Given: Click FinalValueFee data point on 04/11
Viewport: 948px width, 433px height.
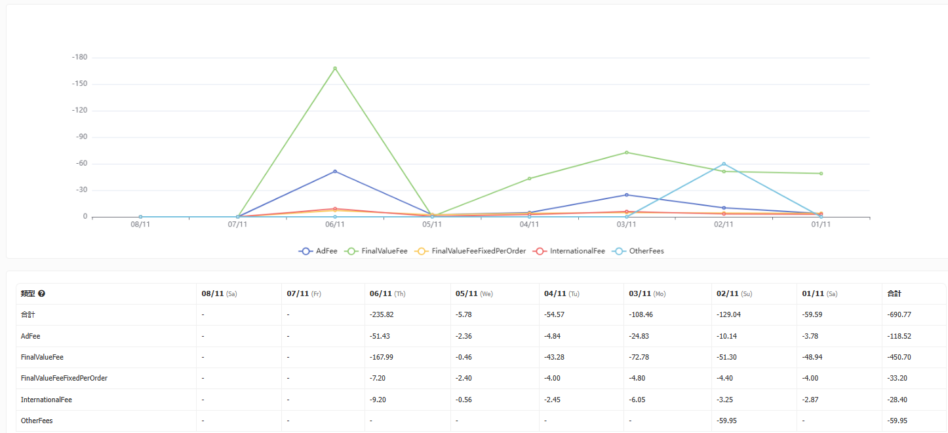Looking at the screenshot, I should (x=529, y=178).
